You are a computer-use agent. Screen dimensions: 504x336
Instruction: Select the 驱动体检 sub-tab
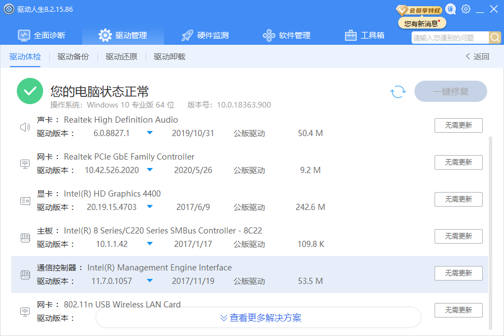coord(25,57)
